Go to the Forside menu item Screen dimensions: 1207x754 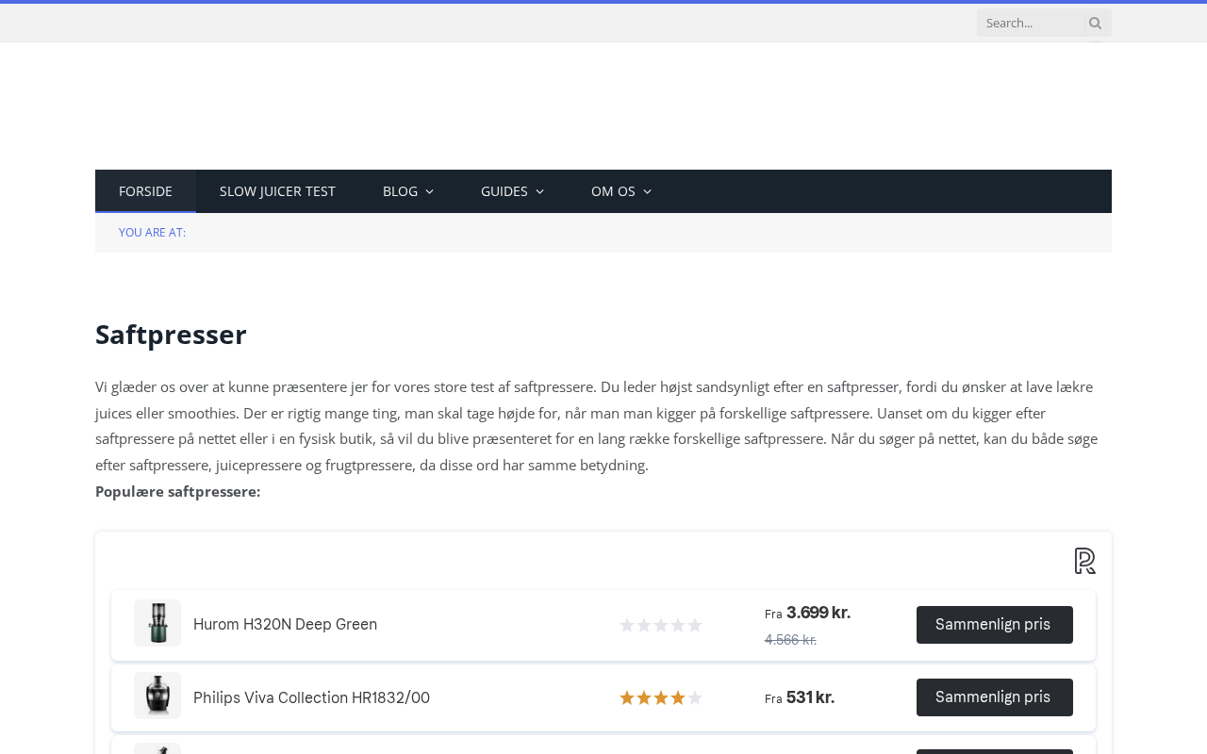tap(145, 191)
